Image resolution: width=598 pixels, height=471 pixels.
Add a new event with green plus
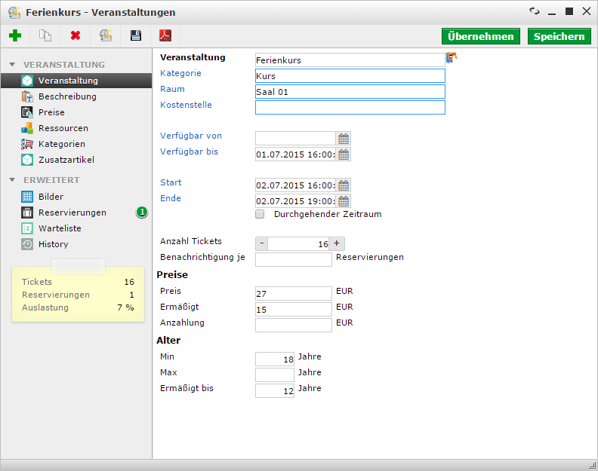click(x=15, y=35)
